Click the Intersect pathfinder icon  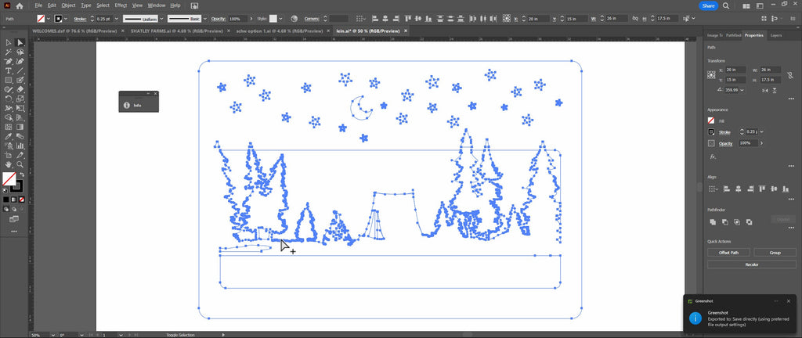tap(736, 221)
